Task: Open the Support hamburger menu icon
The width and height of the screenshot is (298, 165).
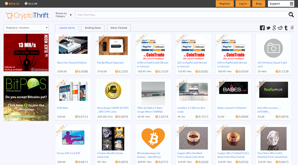Action: click(x=292, y=3)
